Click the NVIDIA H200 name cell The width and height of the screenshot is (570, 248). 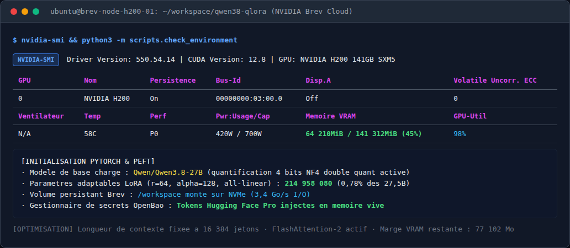[x=107, y=98]
